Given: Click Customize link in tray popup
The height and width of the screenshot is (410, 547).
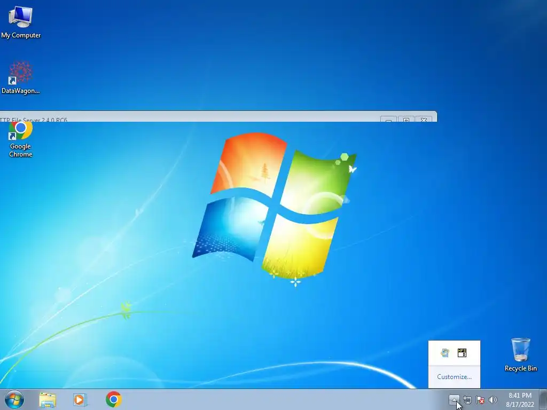Looking at the screenshot, I should 454,377.
